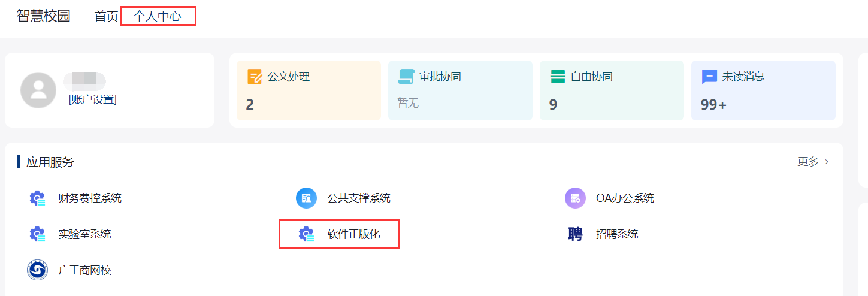Open the 个人中心 tab
The height and width of the screenshot is (296, 868).
[157, 16]
